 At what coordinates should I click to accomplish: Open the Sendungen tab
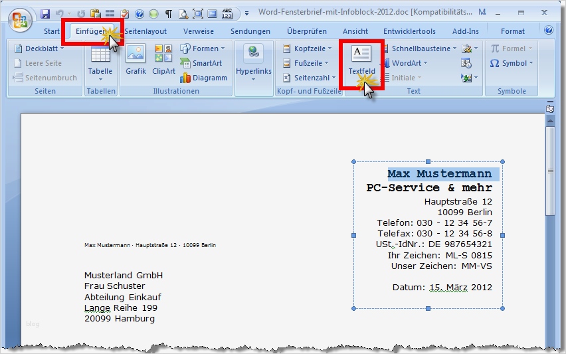pyautogui.click(x=250, y=31)
